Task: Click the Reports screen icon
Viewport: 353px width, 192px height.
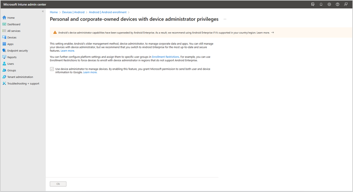Action: [x=4, y=57]
